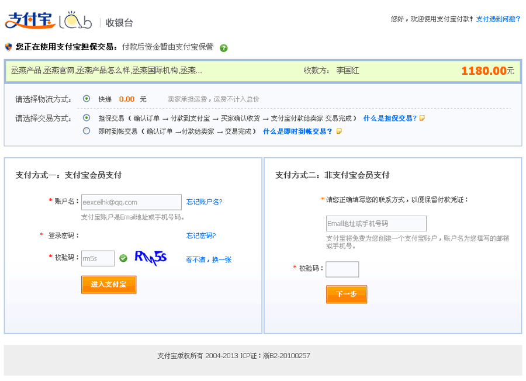Click the green question mark help icon

(223, 48)
